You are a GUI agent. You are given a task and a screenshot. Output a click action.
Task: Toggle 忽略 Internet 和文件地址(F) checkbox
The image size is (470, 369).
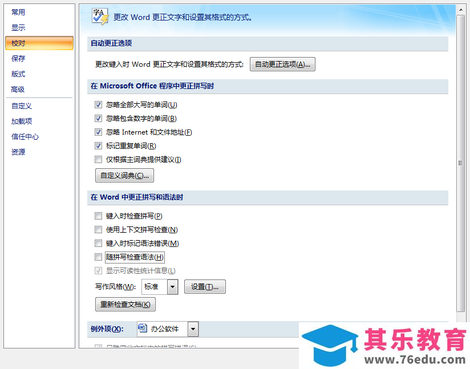[x=98, y=132]
